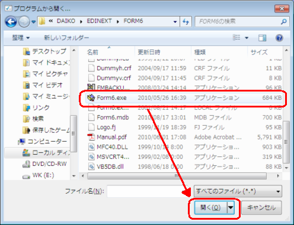This screenshot has width=294, height=225.
Task: Open 保存したゲーム folder in sidebar
Action: point(46,130)
